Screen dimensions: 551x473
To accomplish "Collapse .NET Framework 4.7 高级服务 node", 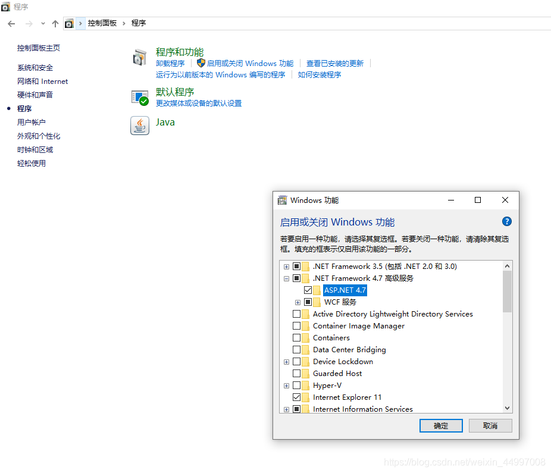I will coord(286,278).
